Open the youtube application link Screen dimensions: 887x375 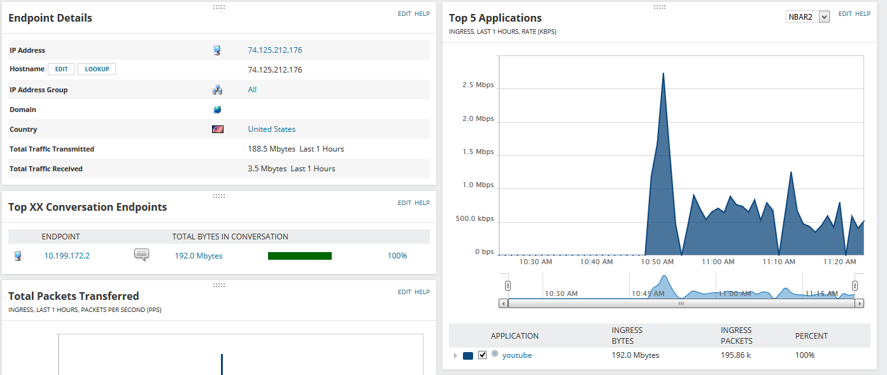coord(517,355)
